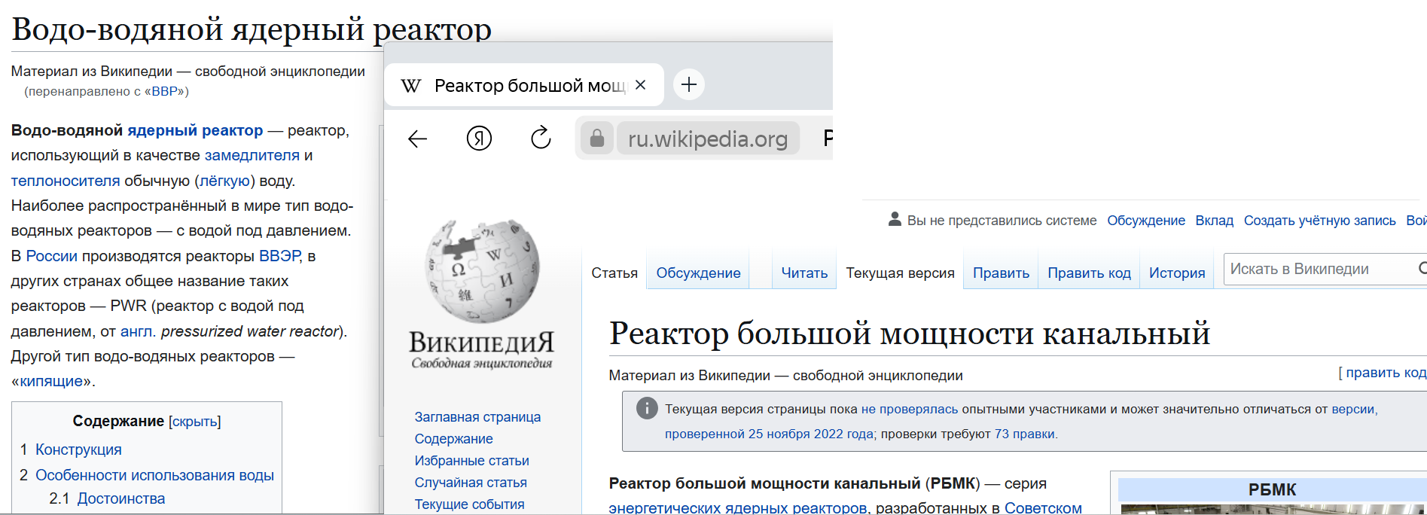Open Случайная статья in sidebar
This screenshot has height=515, width=1427.
pos(471,483)
